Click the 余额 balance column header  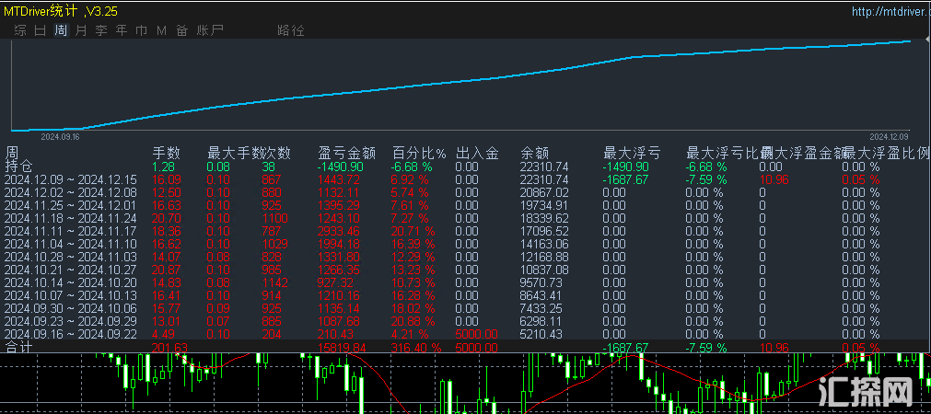pos(534,153)
